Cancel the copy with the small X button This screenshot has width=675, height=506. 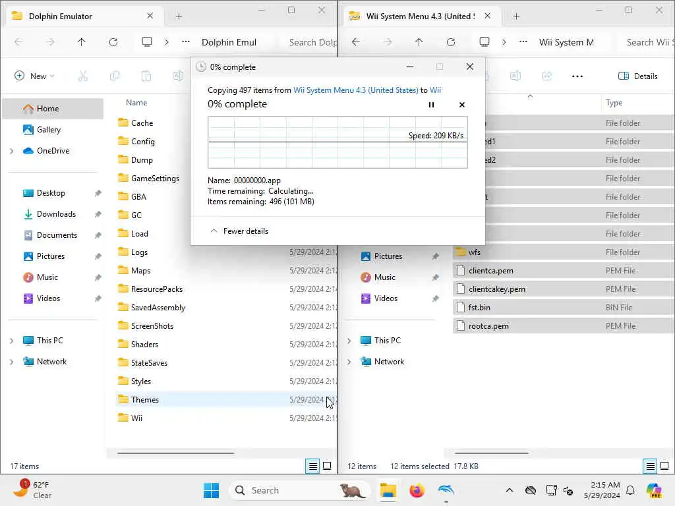pyautogui.click(x=462, y=105)
